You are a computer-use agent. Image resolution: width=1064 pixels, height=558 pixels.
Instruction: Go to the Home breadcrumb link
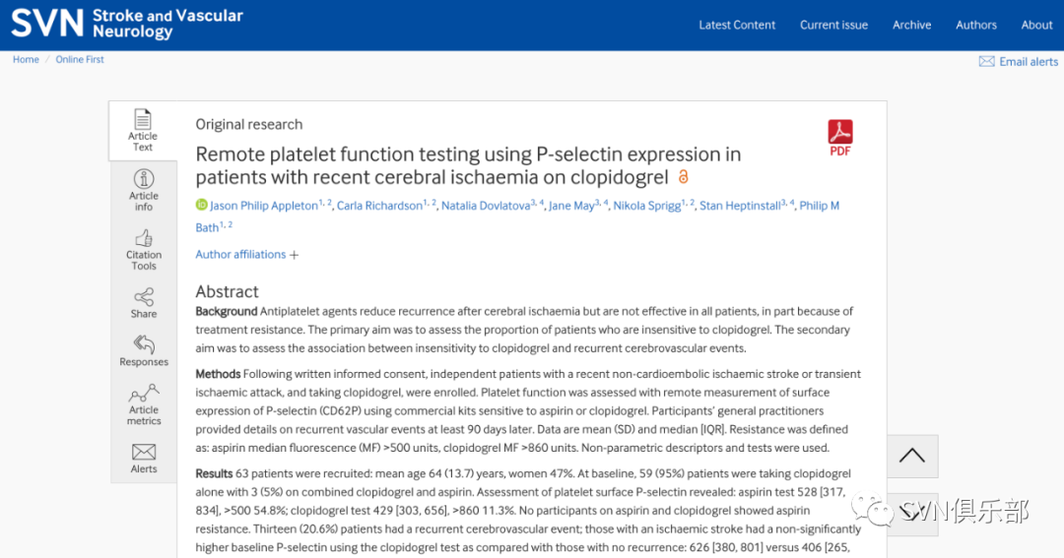(x=26, y=60)
